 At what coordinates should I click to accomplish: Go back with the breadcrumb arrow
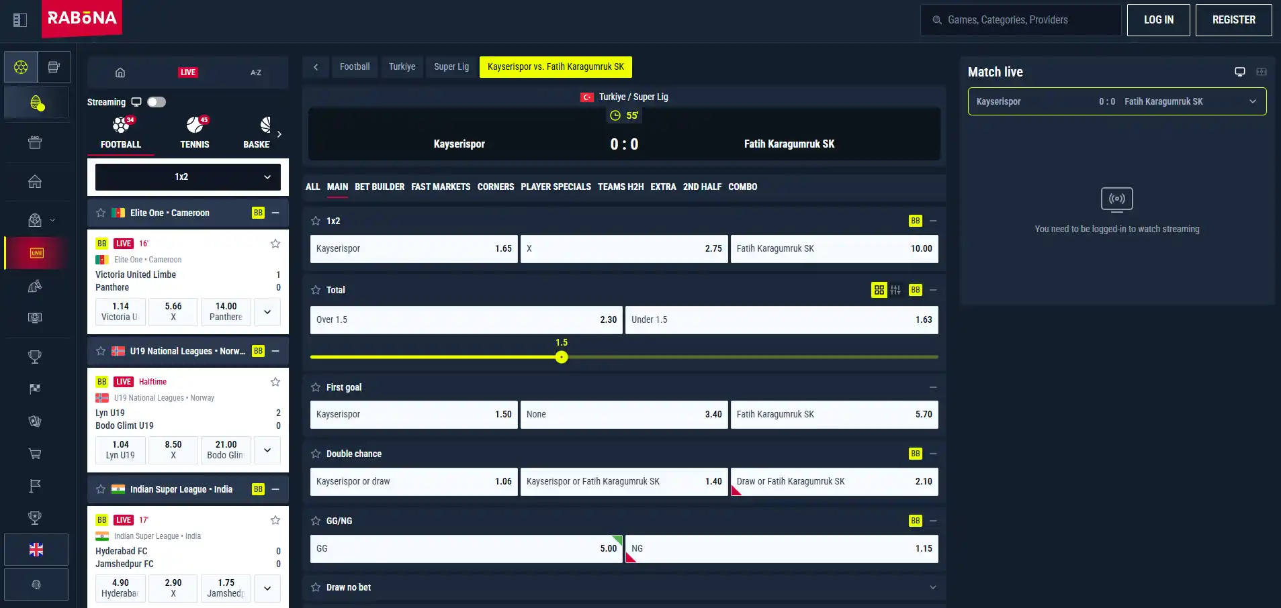point(316,67)
